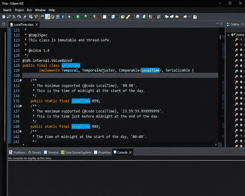The image size is (245, 196).
Task: Open the Debug dropdown arrow
Action: click(x=73, y=17)
